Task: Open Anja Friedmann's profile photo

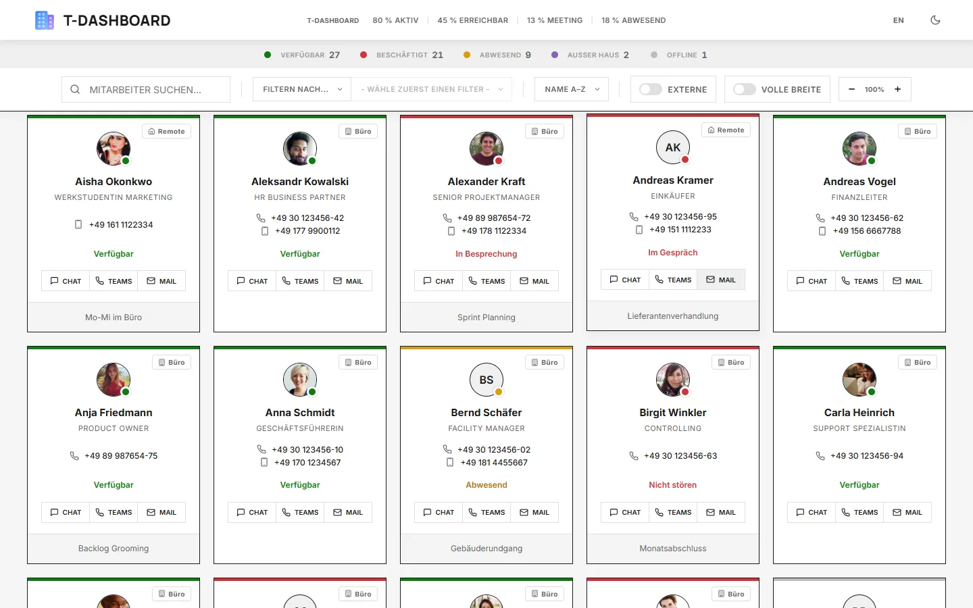Action: click(x=114, y=380)
